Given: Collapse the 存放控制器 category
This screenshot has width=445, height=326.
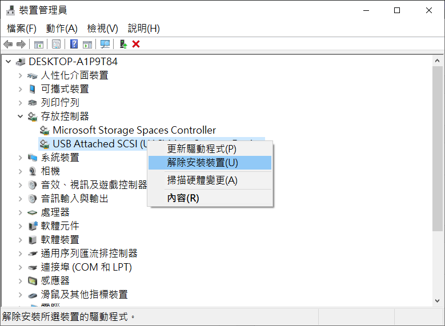Looking at the screenshot, I should click(21, 116).
